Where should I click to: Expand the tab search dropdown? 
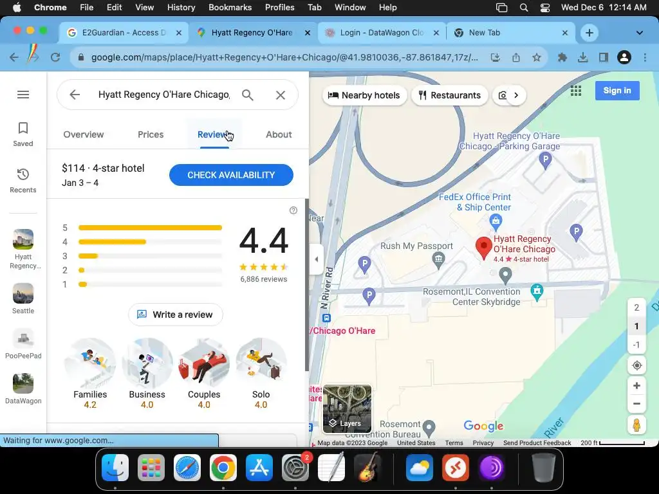(639, 33)
